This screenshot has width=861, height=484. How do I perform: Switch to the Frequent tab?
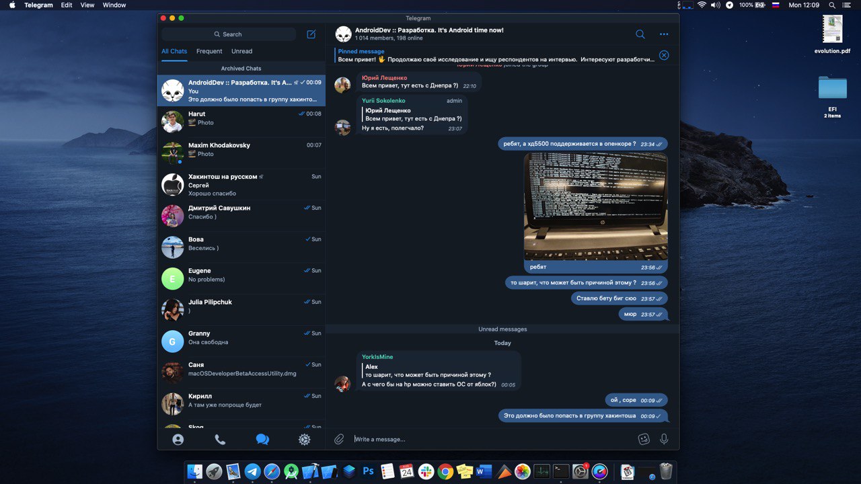[209, 51]
